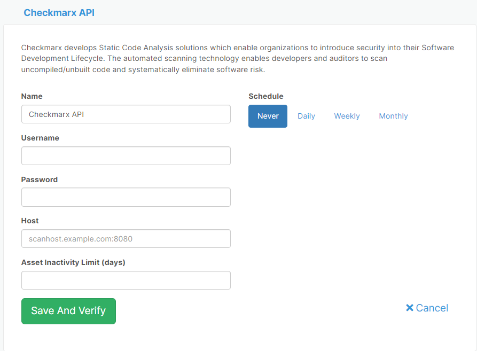
Task: Click the Host input field
Action: pos(126,238)
